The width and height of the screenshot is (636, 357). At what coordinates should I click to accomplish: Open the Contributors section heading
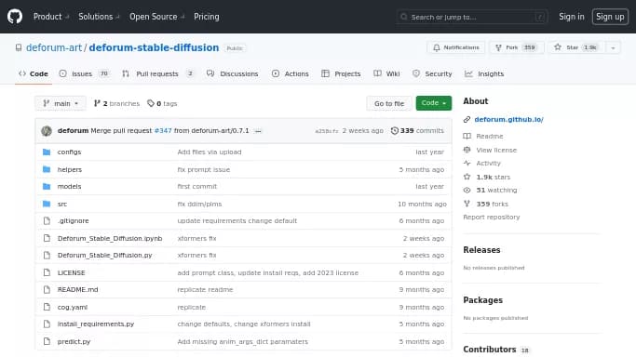coord(490,349)
